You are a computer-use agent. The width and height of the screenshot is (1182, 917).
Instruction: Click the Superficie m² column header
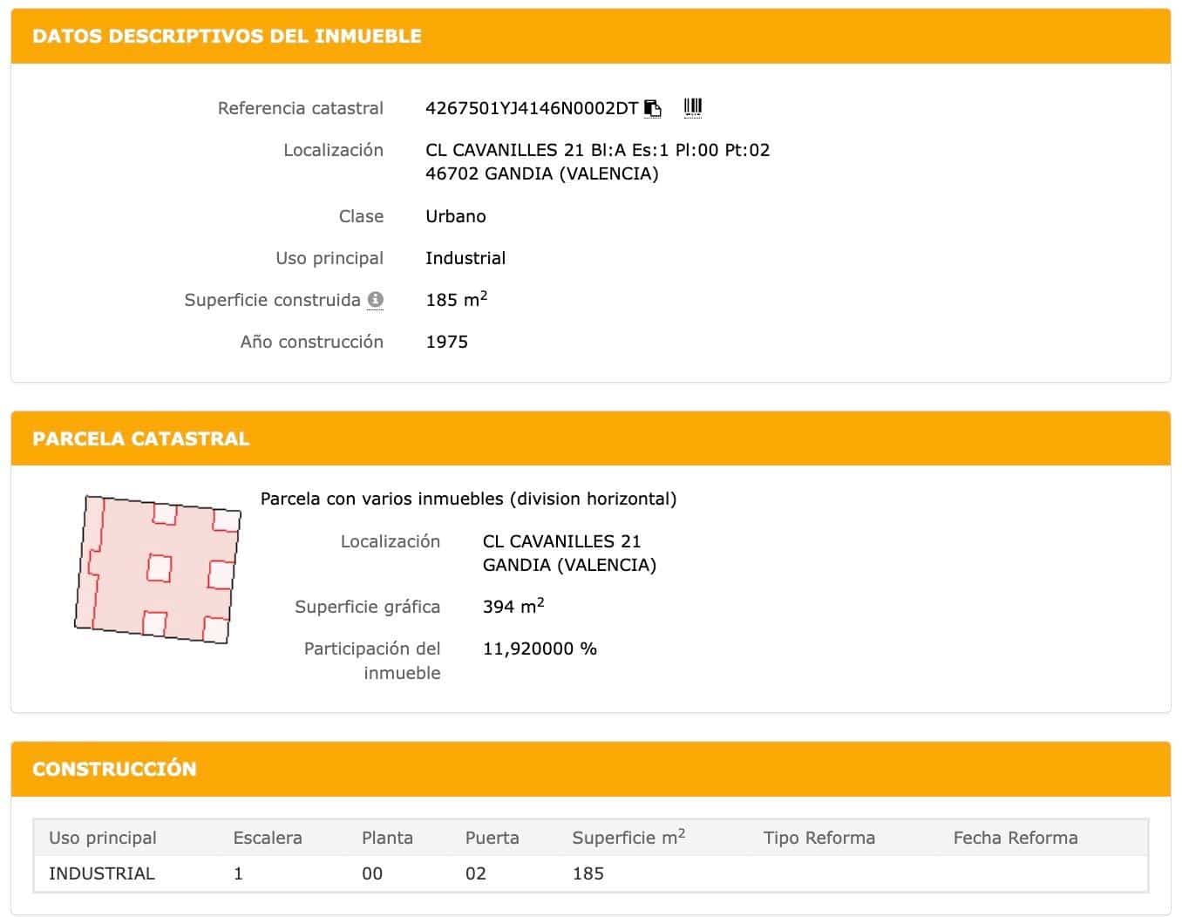tap(627, 837)
